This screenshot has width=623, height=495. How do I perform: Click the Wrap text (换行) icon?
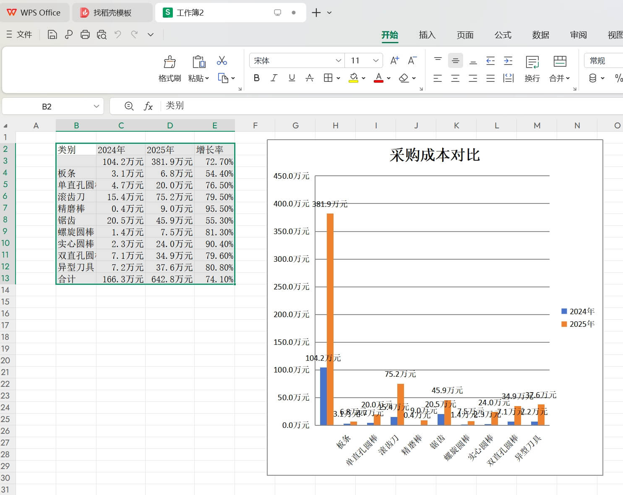pos(532,63)
